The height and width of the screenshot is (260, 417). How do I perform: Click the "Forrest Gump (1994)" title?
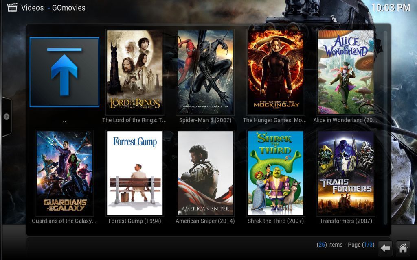click(x=135, y=221)
